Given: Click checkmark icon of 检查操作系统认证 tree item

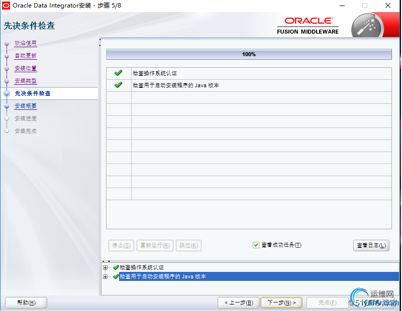Looking at the screenshot, I should tap(116, 267).
